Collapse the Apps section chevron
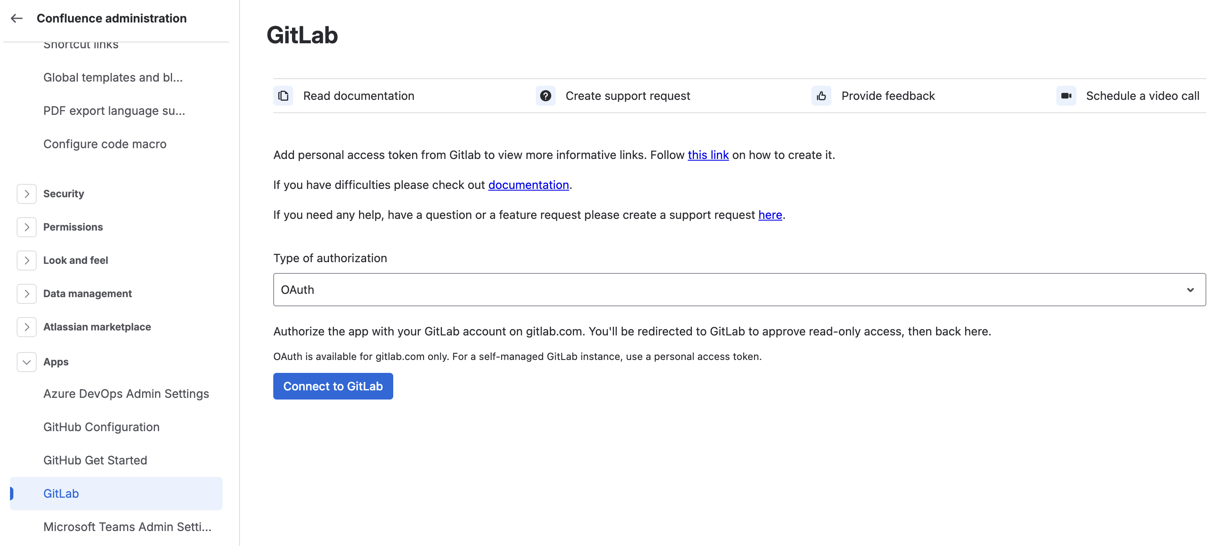 pos(27,362)
